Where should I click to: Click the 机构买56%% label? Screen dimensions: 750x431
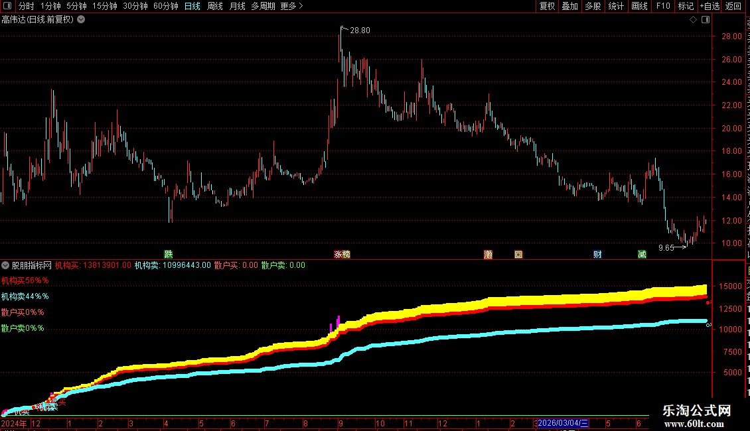point(25,280)
